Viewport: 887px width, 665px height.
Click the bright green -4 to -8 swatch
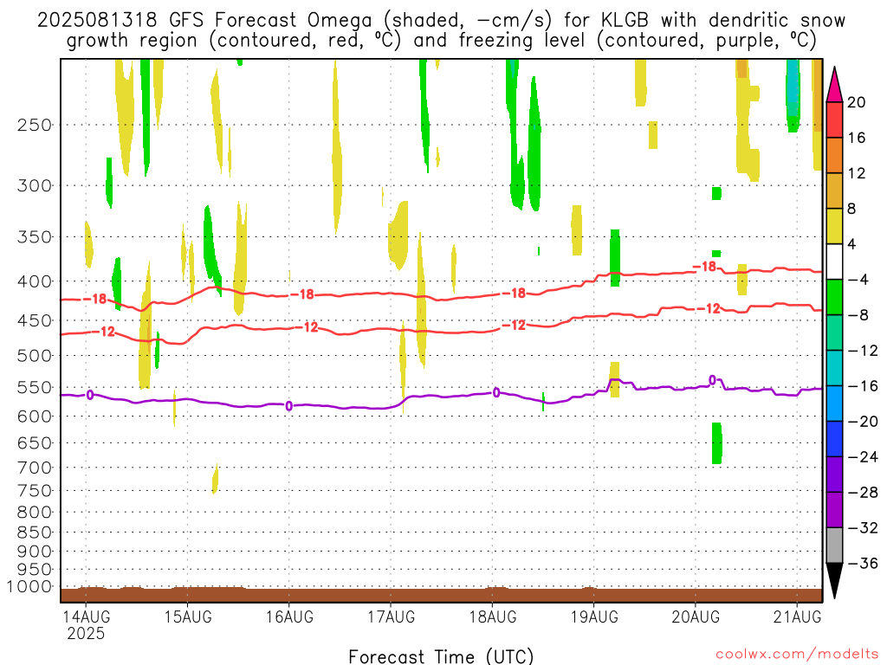[x=834, y=298]
